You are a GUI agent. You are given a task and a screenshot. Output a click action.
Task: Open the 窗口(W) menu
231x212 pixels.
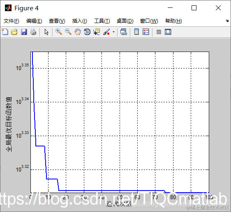tap(149, 21)
